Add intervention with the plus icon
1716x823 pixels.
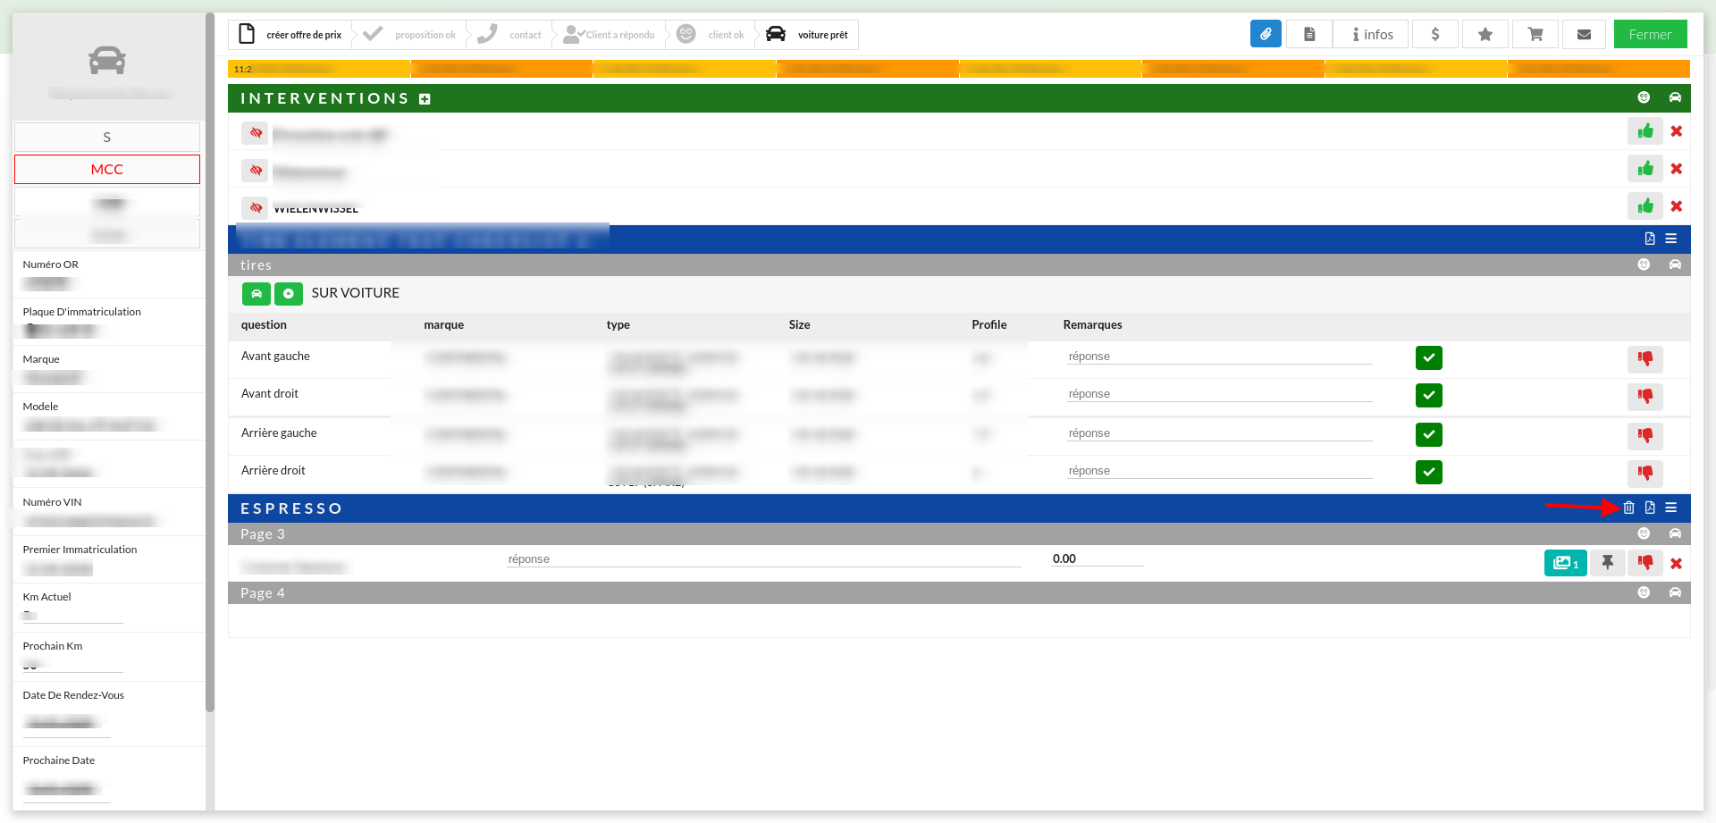point(425,99)
